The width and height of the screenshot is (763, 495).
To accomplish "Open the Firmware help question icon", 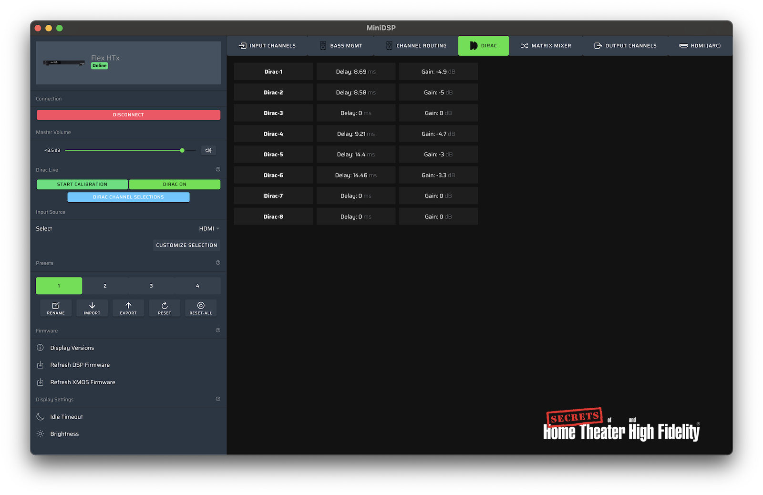I will [x=218, y=330].
